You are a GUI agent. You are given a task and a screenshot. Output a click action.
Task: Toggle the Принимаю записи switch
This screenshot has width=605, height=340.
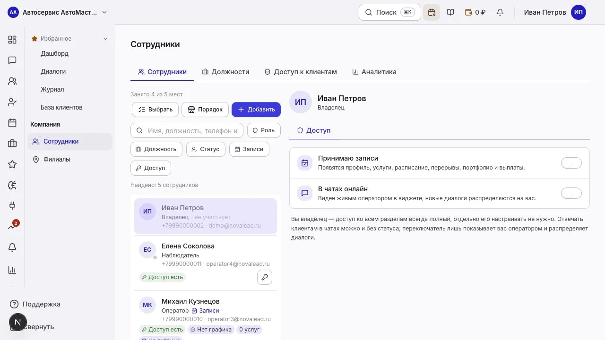tap(571, 163)
